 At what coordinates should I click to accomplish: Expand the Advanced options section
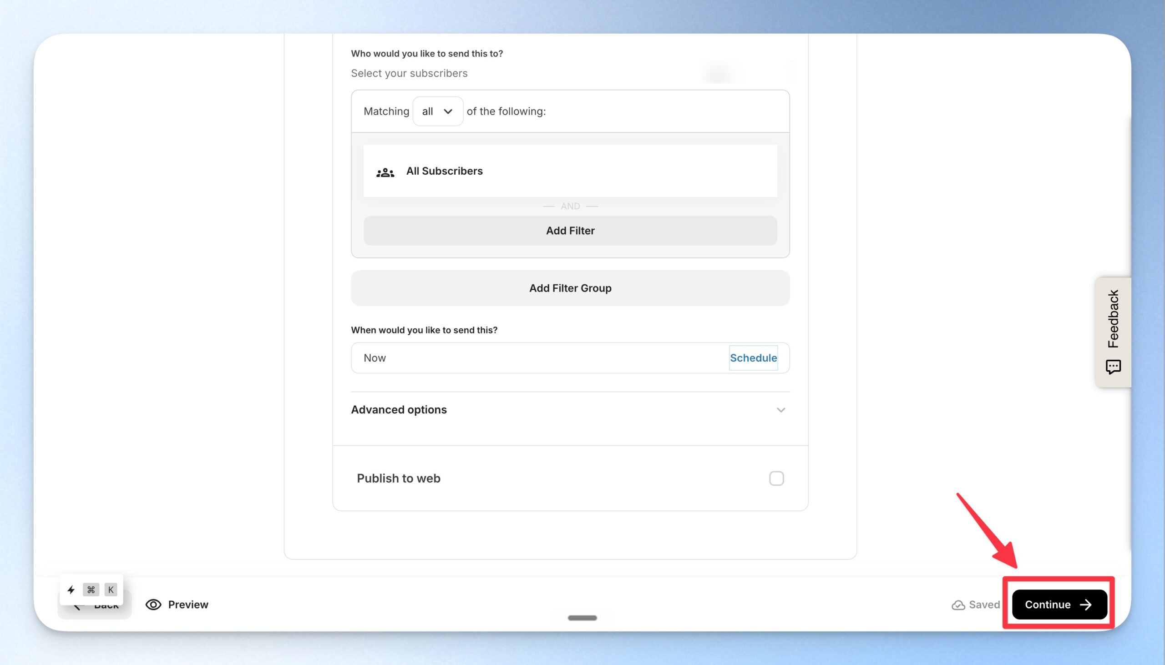tap(570, 410)
